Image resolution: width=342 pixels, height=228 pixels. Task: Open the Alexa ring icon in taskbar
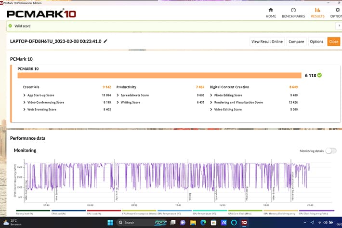tap(234, 223)
